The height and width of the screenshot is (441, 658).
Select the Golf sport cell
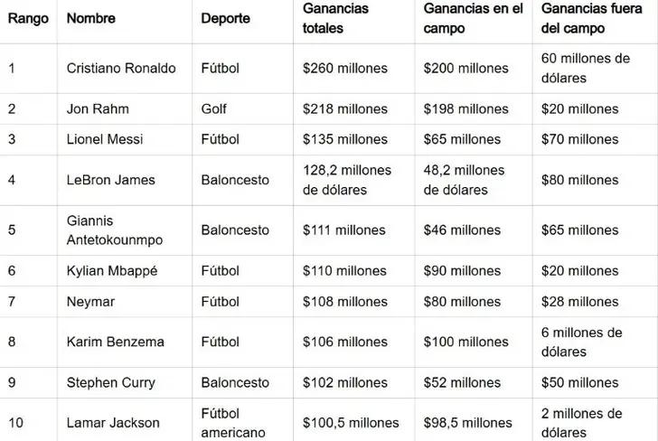pyautogui.click(x=214, y=109)
